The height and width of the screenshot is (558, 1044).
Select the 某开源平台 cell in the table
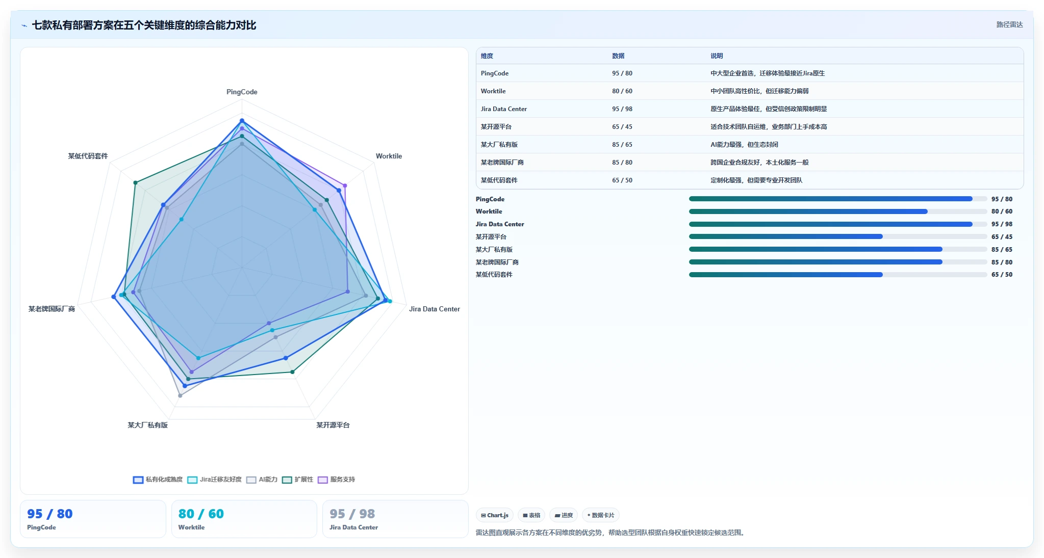496,127
